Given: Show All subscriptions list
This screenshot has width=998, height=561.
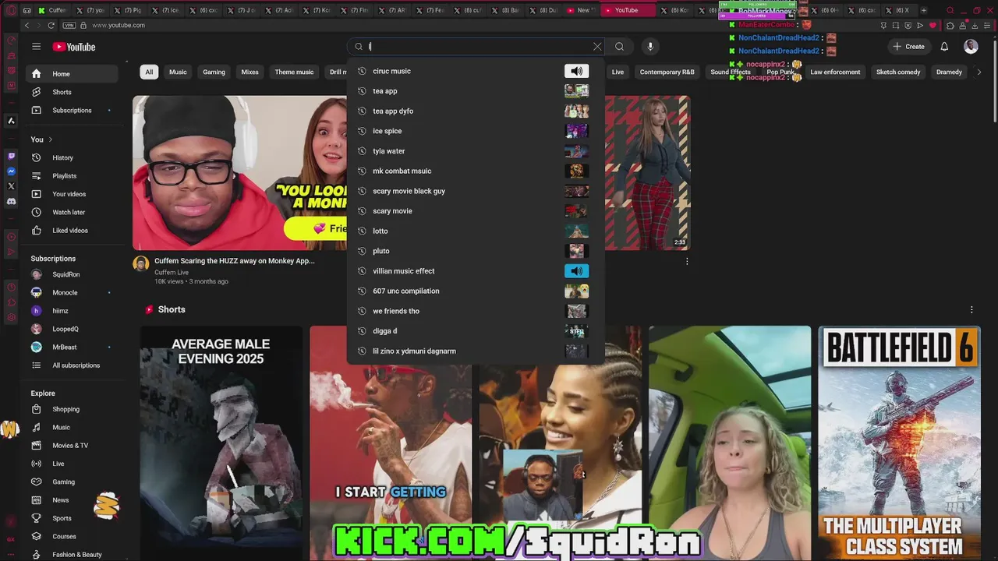Looking at the screenshot, I should (70, 365).
